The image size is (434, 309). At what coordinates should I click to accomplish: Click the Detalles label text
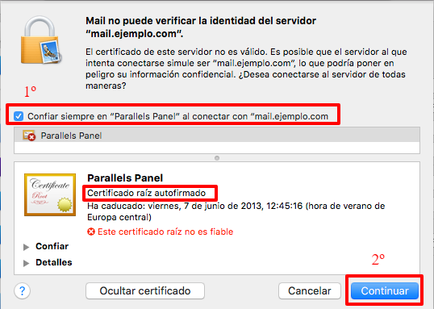(x=54, y=262)
